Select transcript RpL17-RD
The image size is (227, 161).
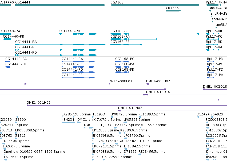pyautogui.click(x=212, y=45)
